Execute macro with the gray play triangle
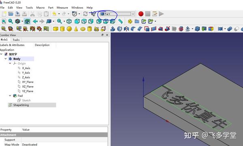 click(x=161, y=14)
